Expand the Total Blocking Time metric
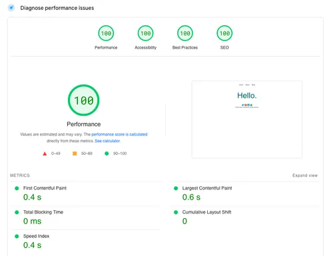 pyautogui.click(x=85, y=217)
